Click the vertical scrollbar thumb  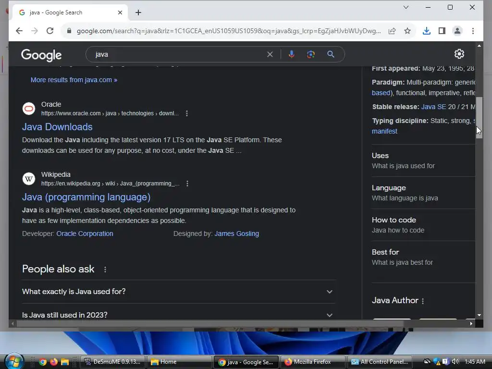[x=479, y=118]
